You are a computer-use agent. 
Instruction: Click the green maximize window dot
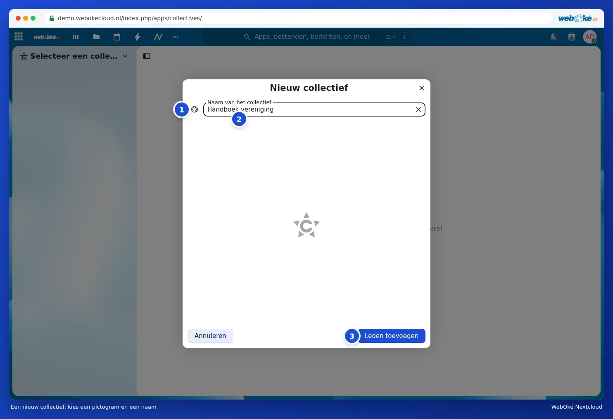(x=33, y=18)
